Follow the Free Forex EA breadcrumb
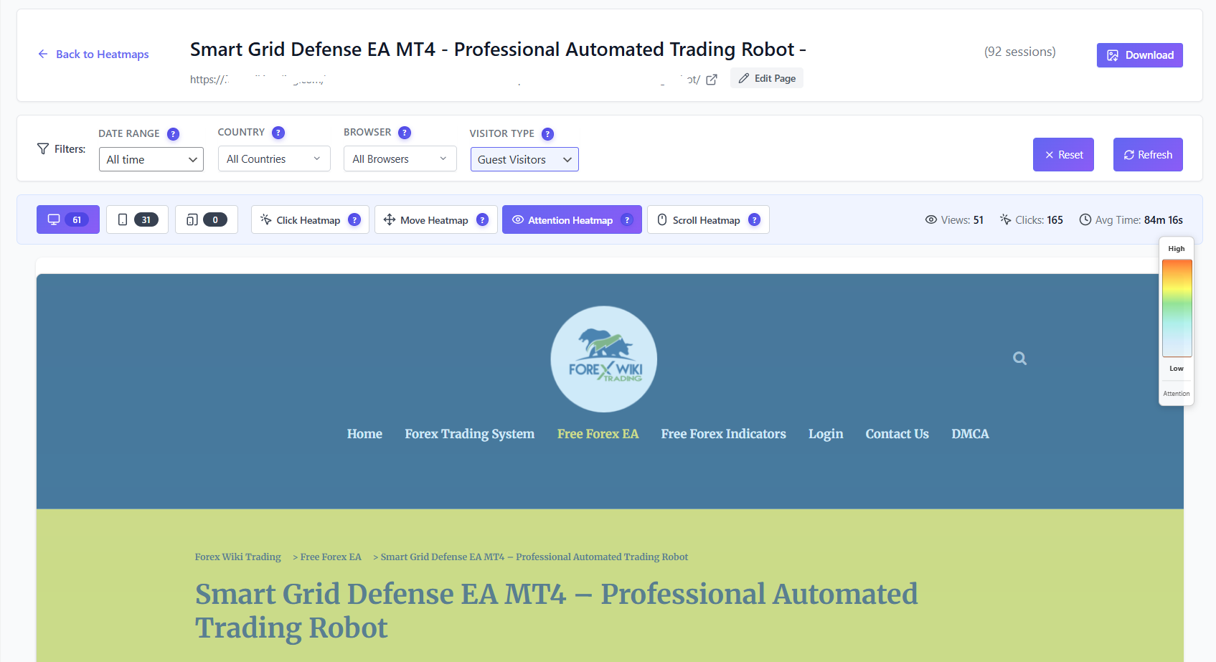Viewport: 1216px width, 662px height. click(331, 557)
